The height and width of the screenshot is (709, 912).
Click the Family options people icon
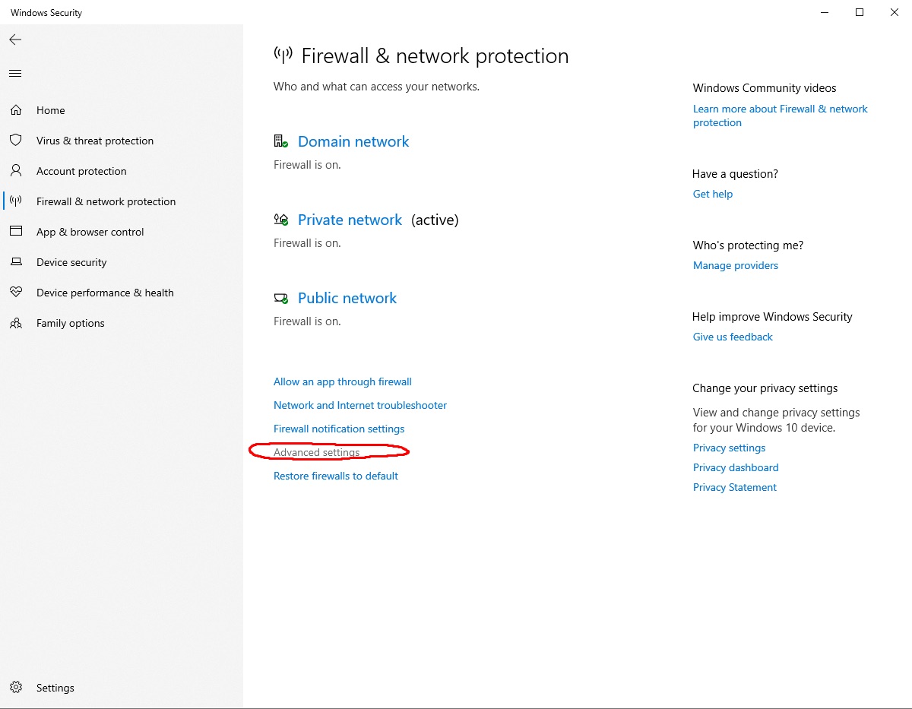point(16,323)
